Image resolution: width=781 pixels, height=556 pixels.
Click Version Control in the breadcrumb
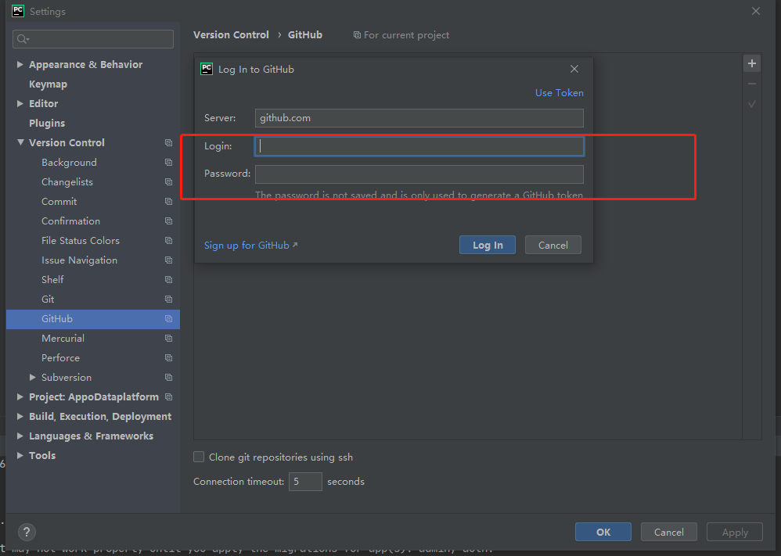click(231, 35)
